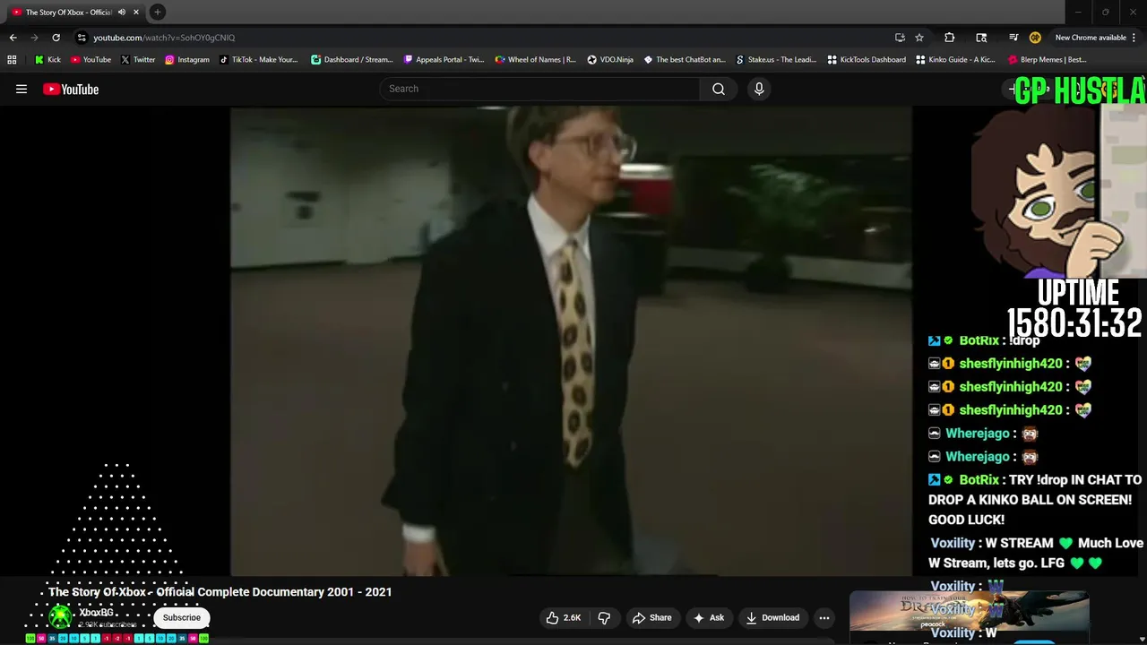Start voice search with the microphone icon
1147x645 pixels.
[x=759, y=89]
